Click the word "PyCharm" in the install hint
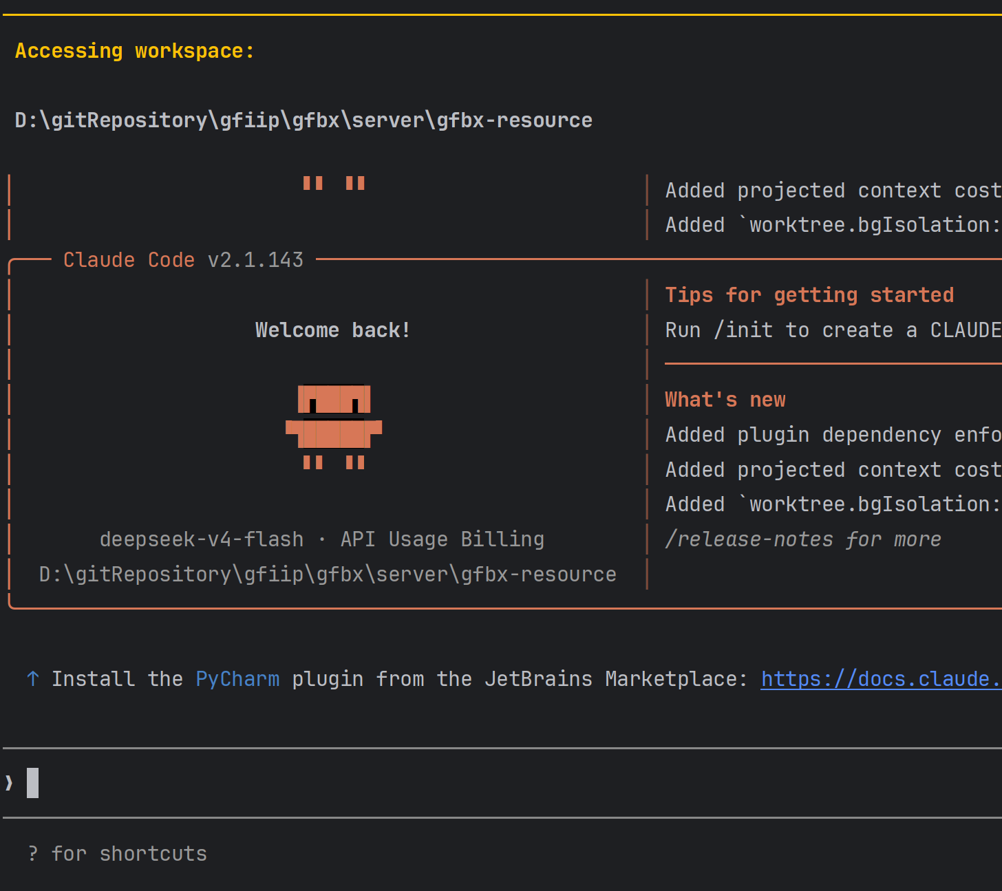The image size is (1002, 891). click(237, 679)
